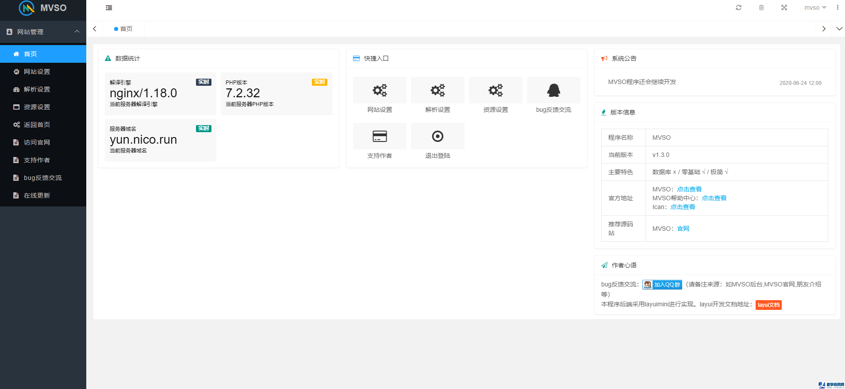Select the 首页 tab

tap(123, 29)
